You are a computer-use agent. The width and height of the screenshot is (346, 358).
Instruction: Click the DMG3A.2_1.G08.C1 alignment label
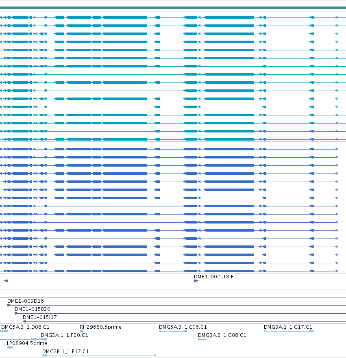pos(222,335)
